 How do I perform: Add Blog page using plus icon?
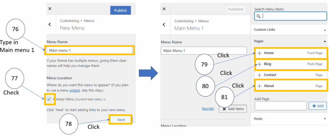tap(260, 64)
